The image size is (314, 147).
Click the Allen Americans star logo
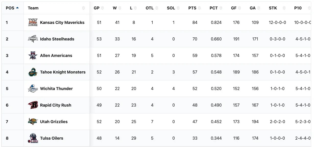coord(33,55)
